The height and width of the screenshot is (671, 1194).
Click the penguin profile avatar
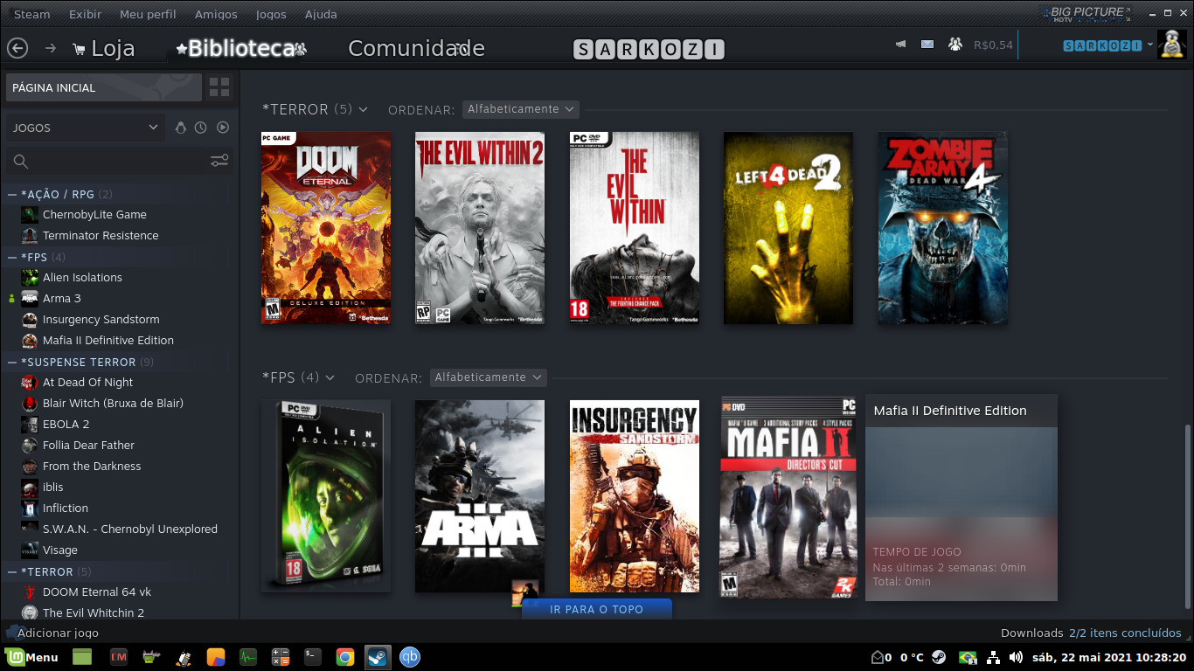1171,45
